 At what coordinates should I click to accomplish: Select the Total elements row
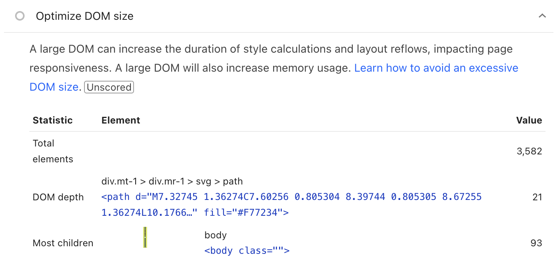[53, 151]
